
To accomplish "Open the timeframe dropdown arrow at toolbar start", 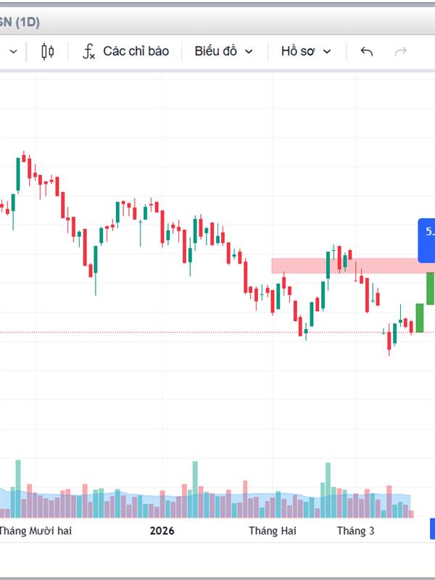I will point(13,51).
